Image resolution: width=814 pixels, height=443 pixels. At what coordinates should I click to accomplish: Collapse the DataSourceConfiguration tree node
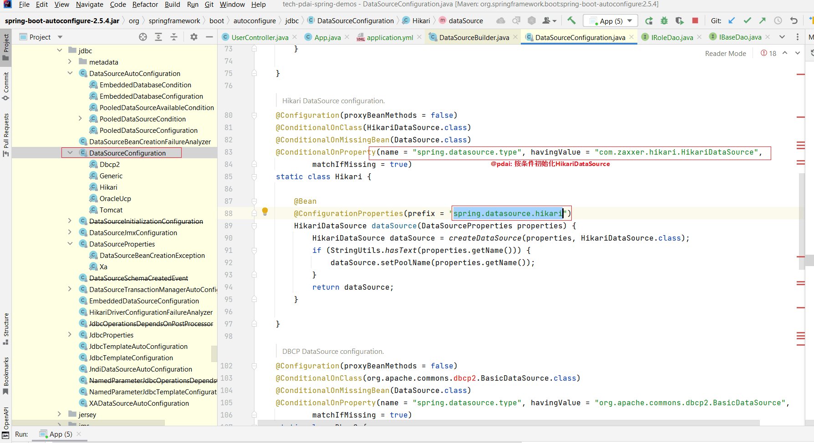pos(70,153)
